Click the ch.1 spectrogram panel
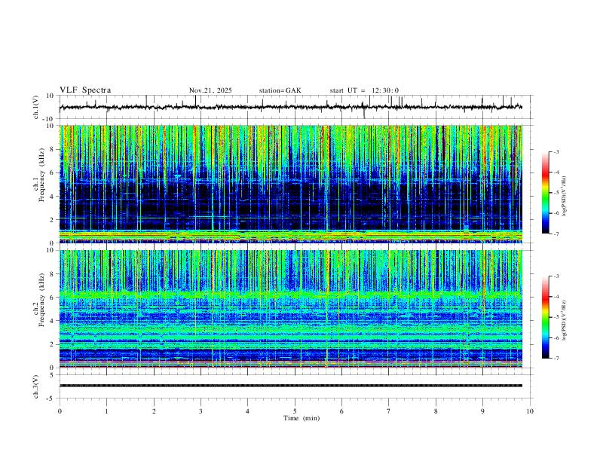The width and height of the screenshot is (597, 461). 291,184
